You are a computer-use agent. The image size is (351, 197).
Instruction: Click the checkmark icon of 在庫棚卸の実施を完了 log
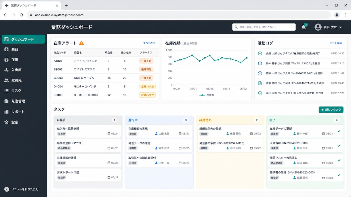click(260, 53)
